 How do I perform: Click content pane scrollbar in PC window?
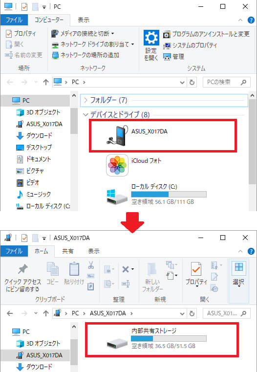253,142
